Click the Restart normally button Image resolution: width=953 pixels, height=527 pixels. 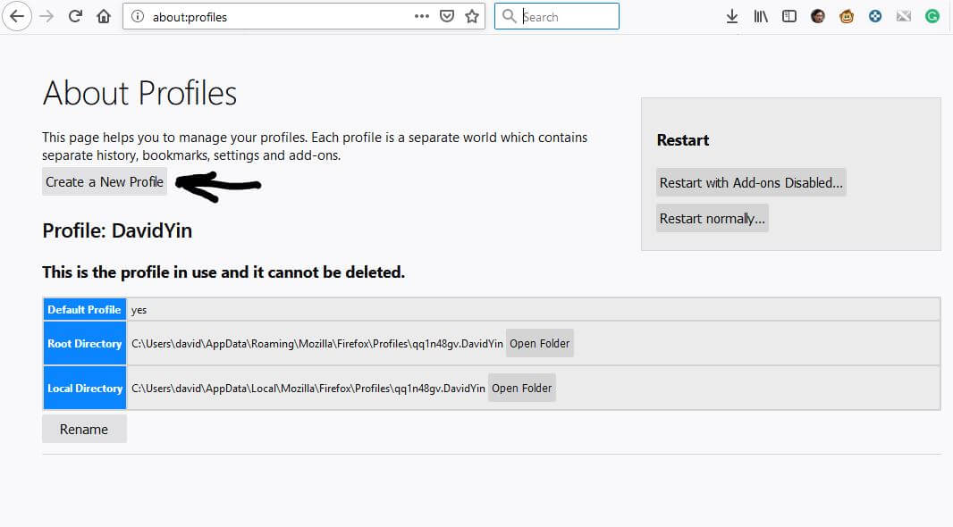point(712,217)
